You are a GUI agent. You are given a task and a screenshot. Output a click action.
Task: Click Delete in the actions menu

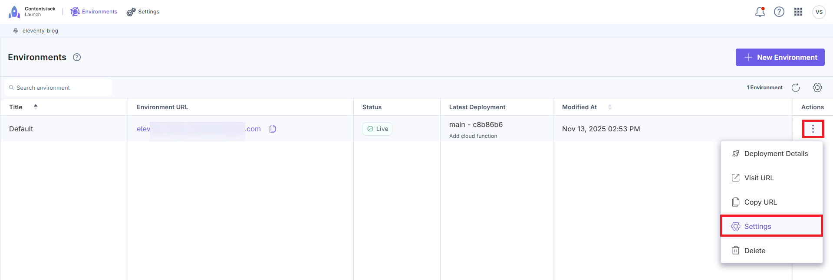pyautogui.click(x=754, y=251)
